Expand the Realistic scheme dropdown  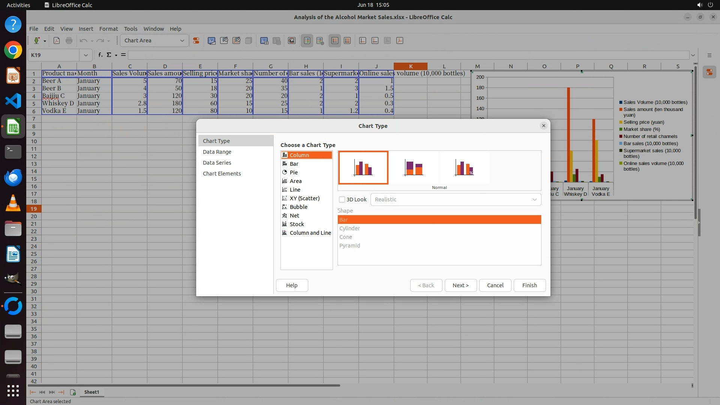(534, 199)
